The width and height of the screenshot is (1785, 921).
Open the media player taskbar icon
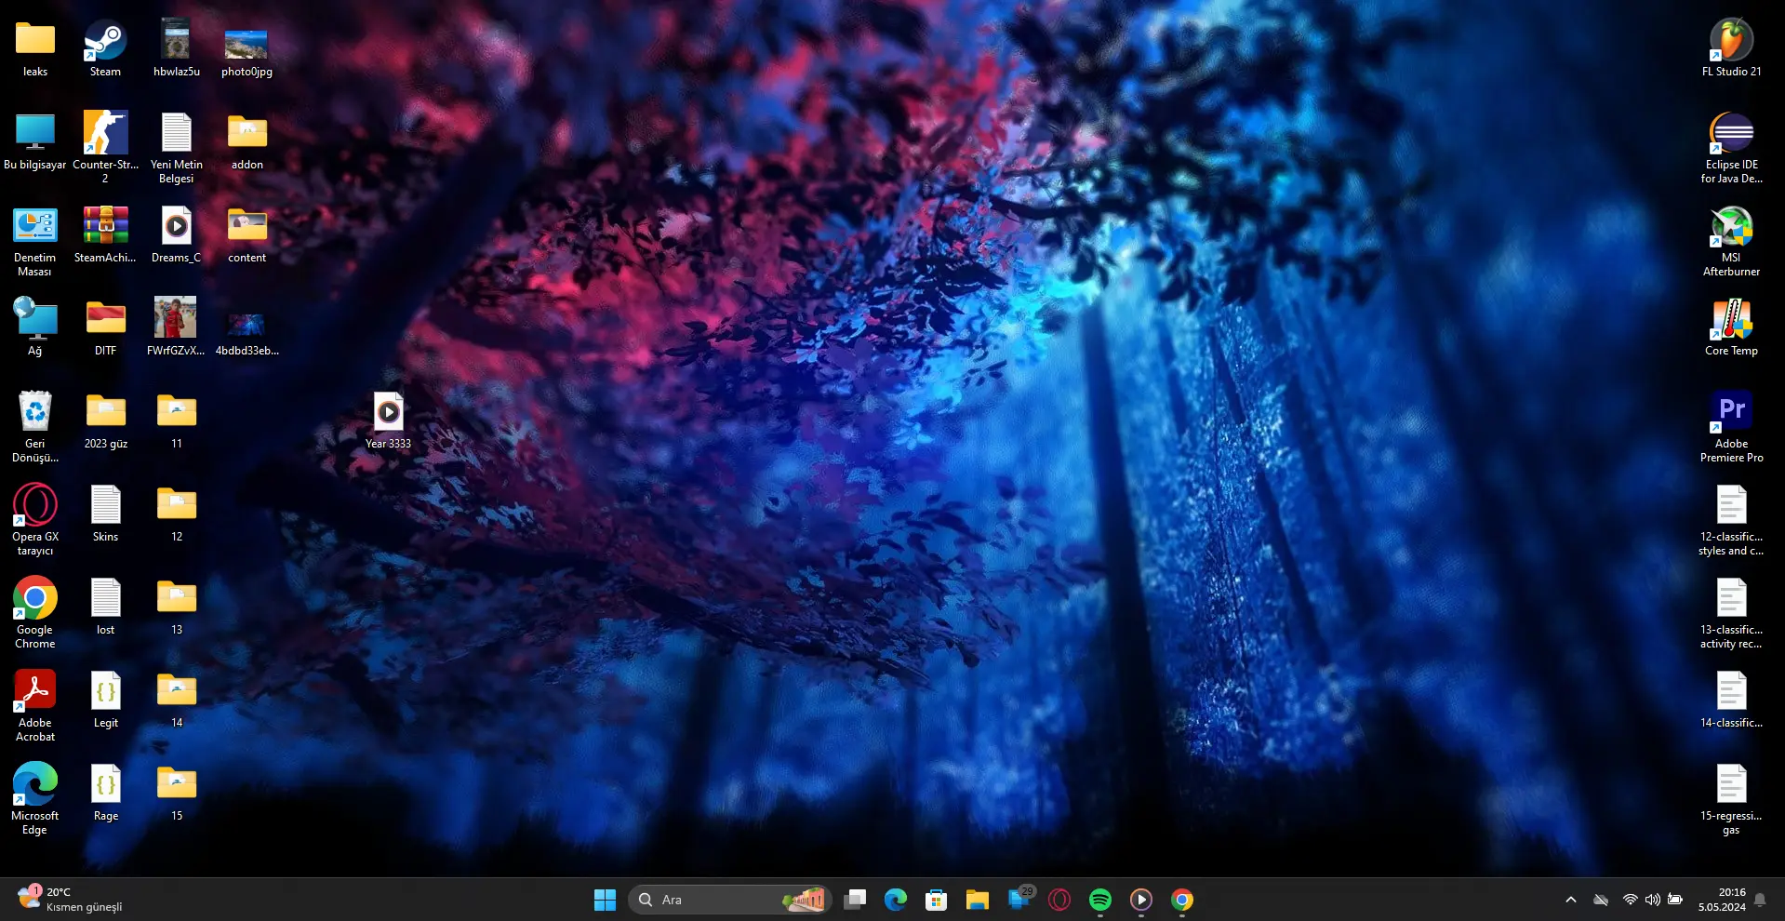(1141, 900)
